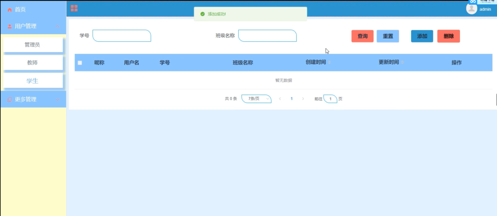
Task: Click the 查询 button
Action: point(362,36)
